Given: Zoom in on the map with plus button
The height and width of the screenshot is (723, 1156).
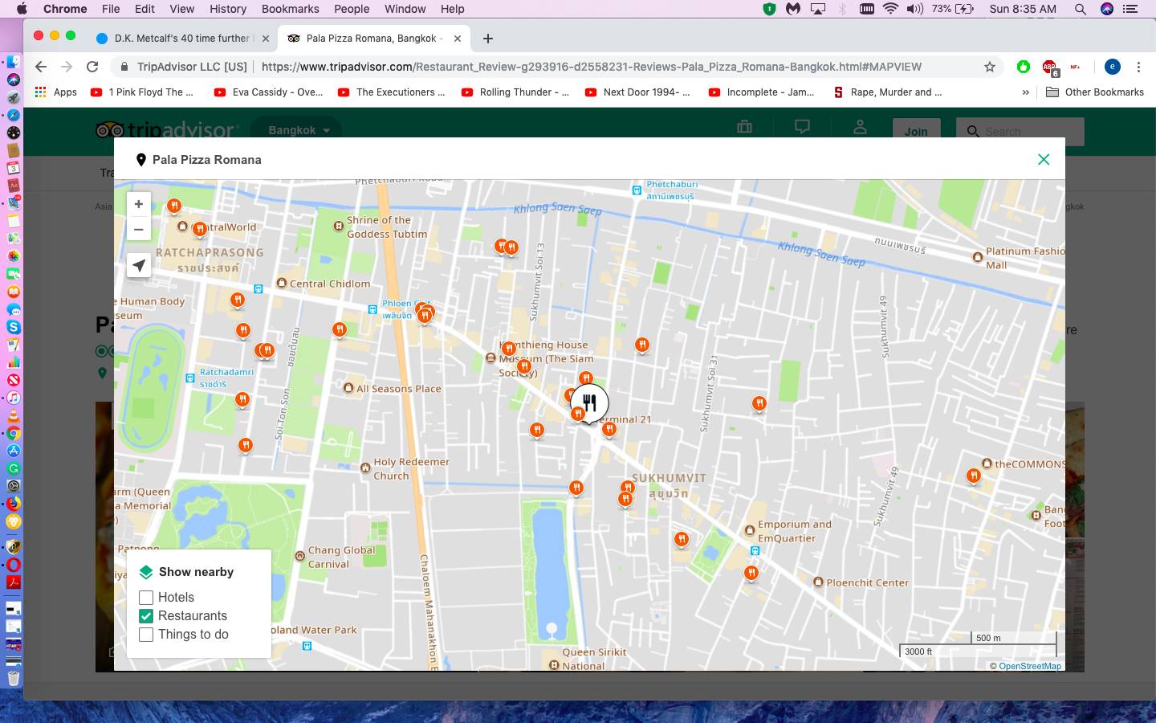Looking at the screenshot, I should click(x=139, y=204).
